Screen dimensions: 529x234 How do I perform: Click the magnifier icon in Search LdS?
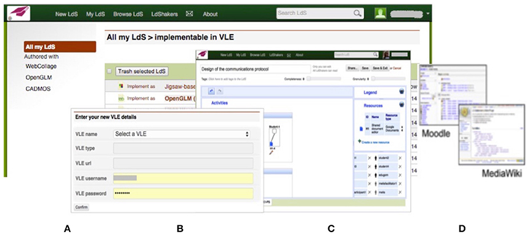tap(357, 14)
